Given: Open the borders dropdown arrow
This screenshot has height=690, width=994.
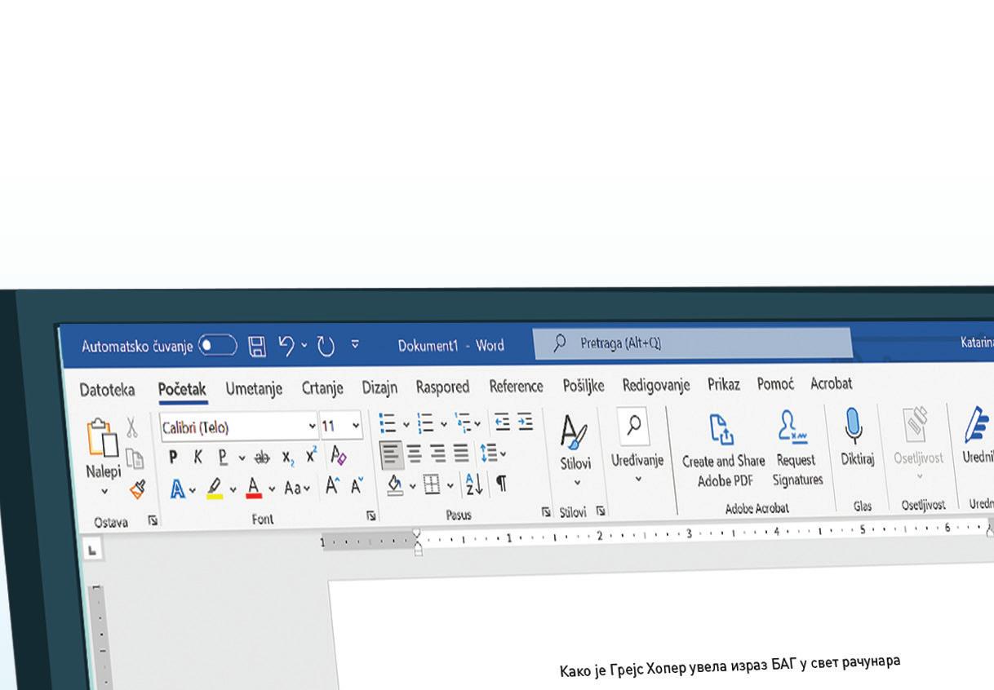Looking at the screenshot, I should click(450, 485).
